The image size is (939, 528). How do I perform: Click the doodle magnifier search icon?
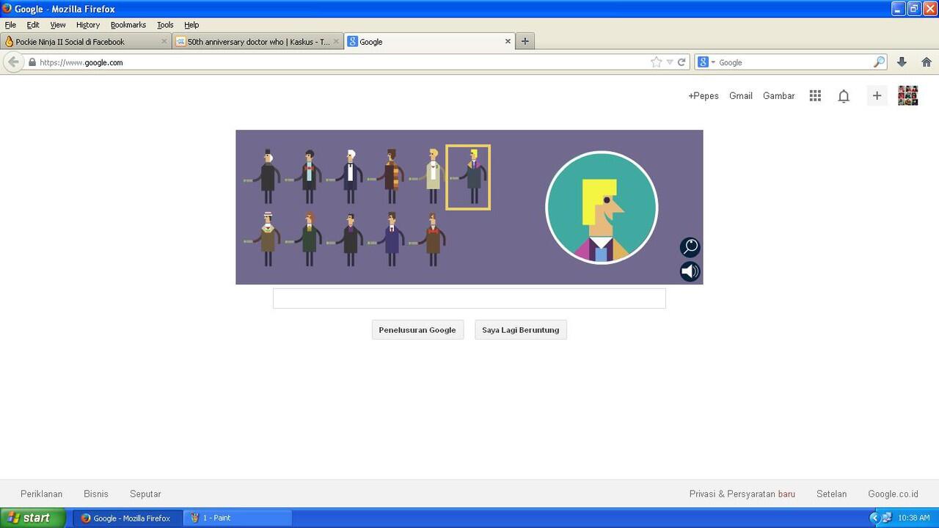coord(690,247)
